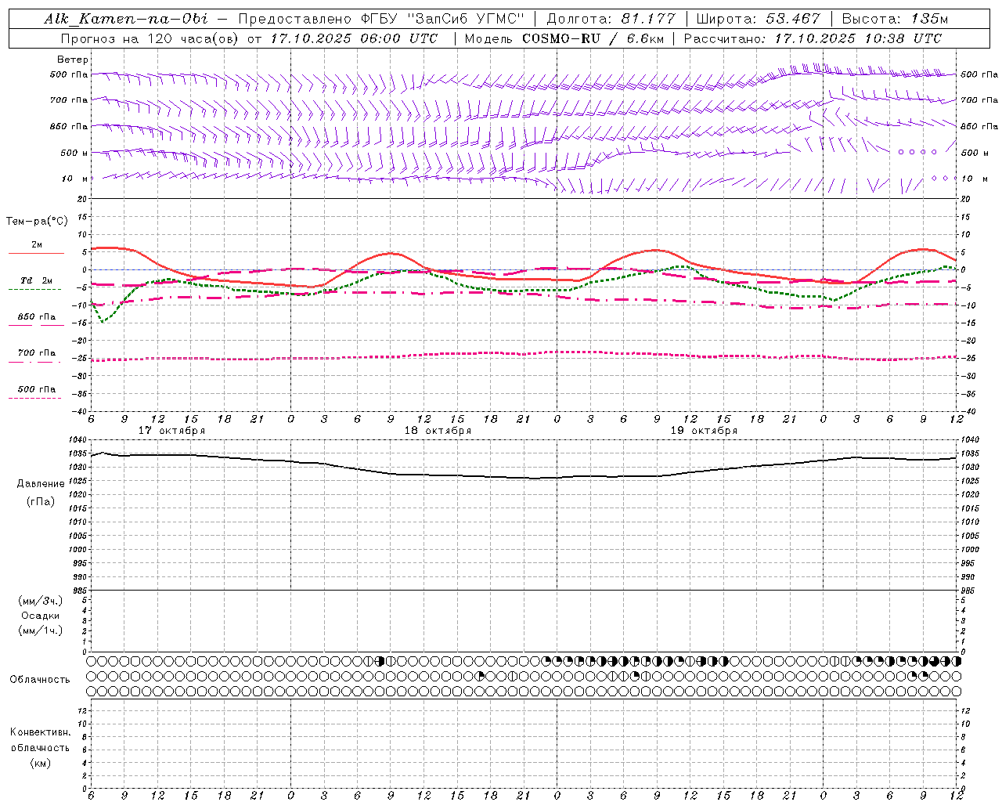Screen dimensions: 1002x802
Task: Click the Долгота: 81.177 value
Action: pyautogui.click(x=610, y=19)
